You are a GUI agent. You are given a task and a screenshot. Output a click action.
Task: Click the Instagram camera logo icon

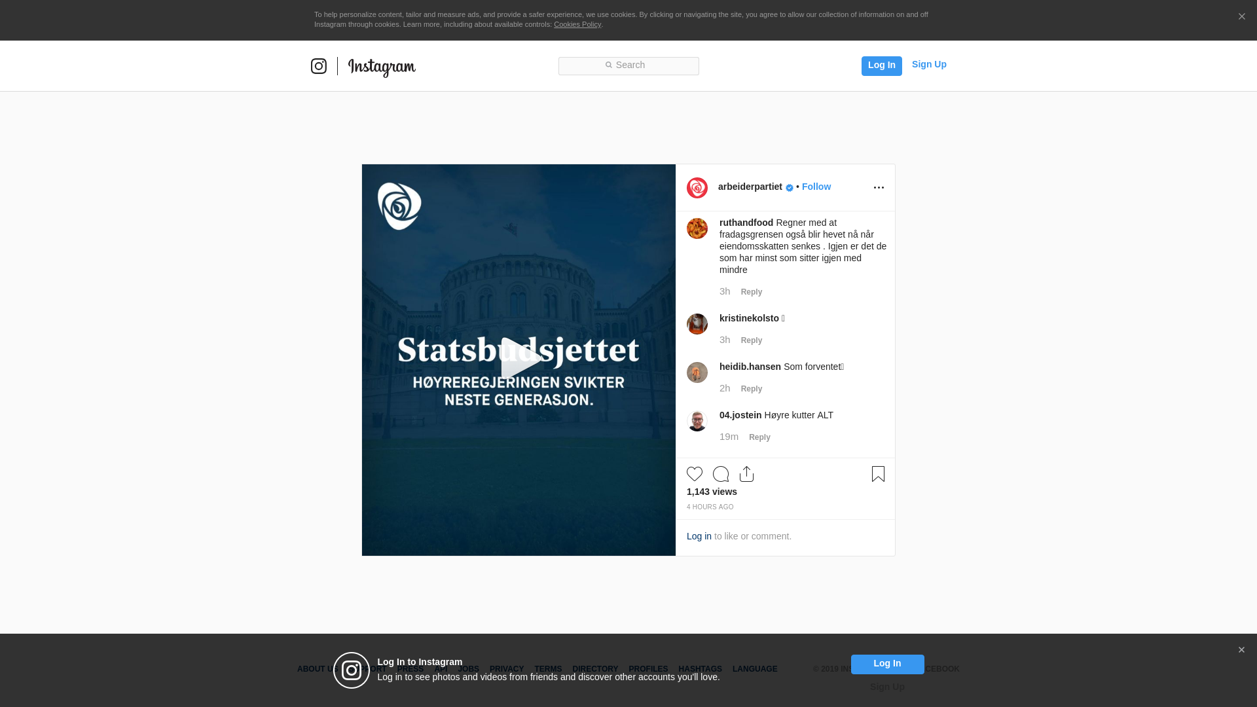(319, 66)
